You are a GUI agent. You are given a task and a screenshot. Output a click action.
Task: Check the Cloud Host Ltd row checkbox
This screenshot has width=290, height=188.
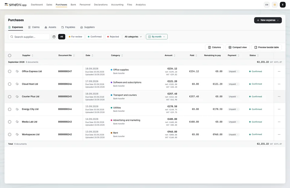[x=10, y=84]
